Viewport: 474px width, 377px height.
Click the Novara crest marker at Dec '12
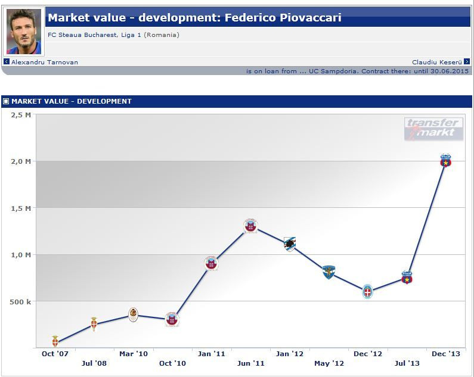(x=368, y=291)
